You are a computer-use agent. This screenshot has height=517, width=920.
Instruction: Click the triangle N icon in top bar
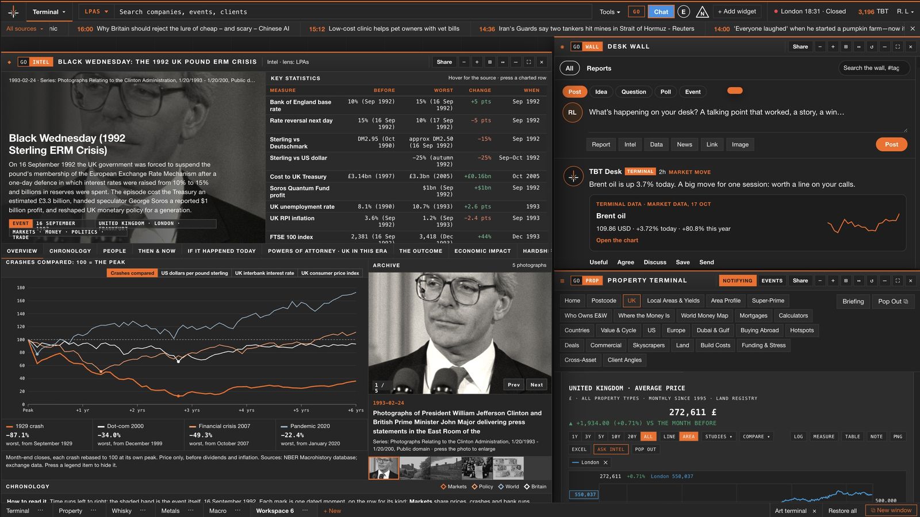(x=702, y=11)
